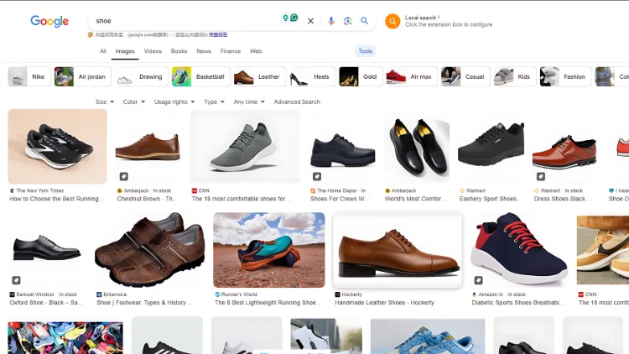Open the Color dropdown filter
Image resolution: width=629 pixels, height=354 pixels.
[x=133, y=102]
